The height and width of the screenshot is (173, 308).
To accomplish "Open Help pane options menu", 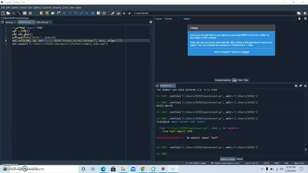I will (x=305, y=18).
